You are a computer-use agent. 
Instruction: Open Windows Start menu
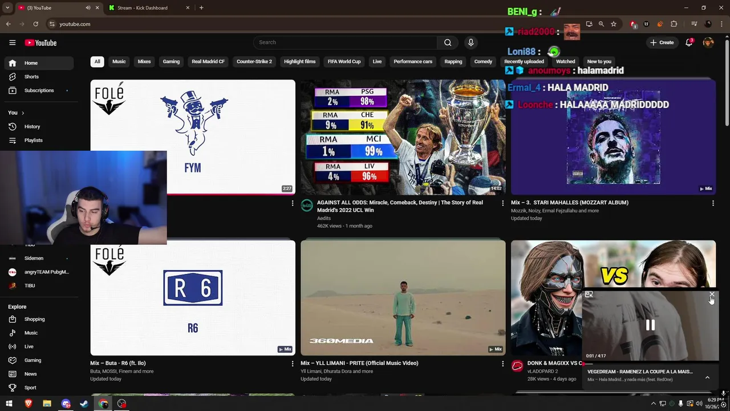tap(9, 404)
